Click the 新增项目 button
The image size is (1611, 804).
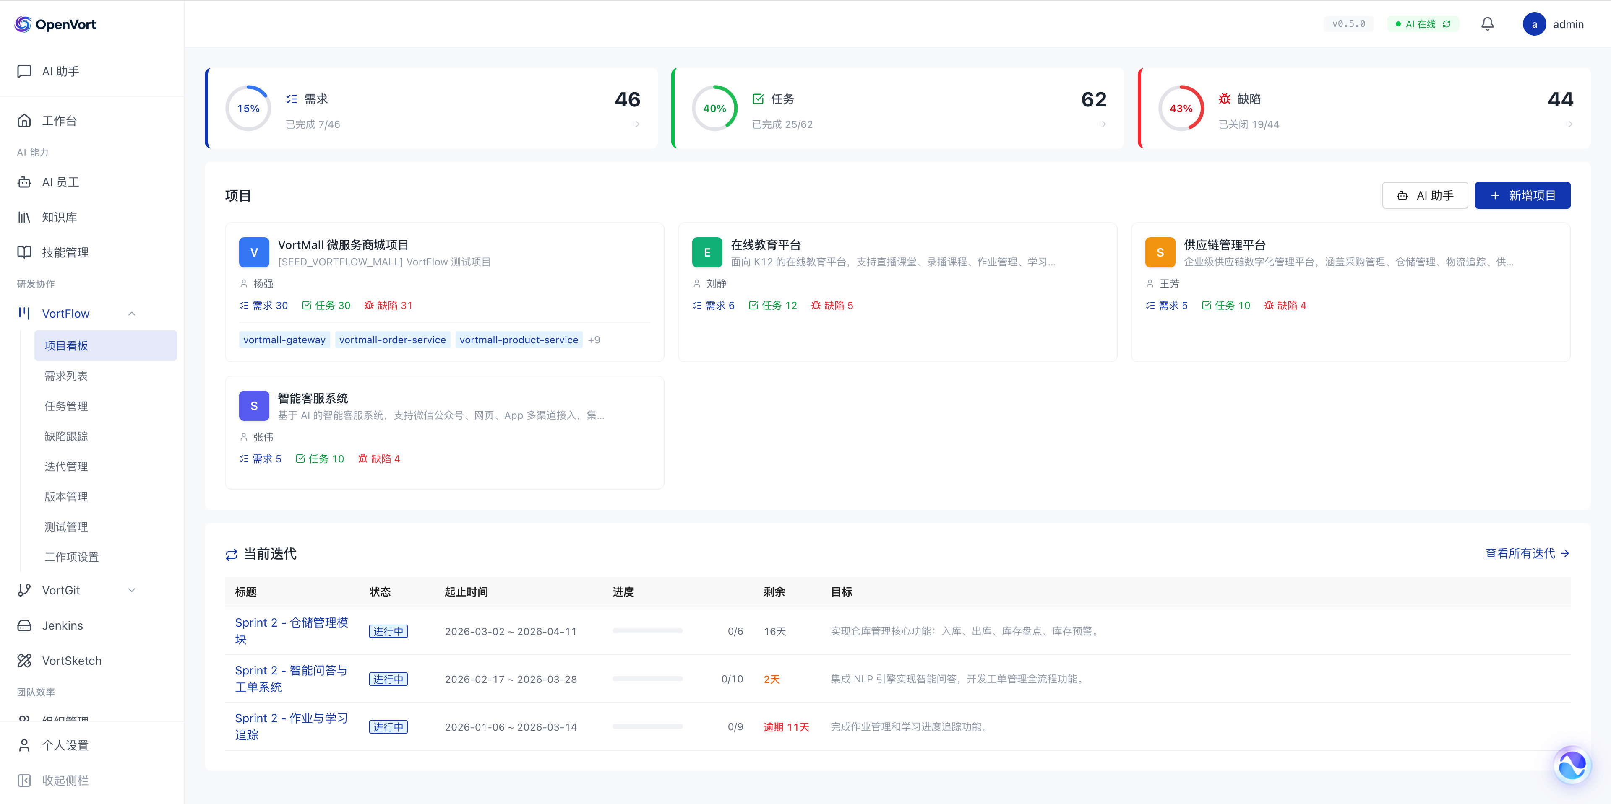coord(1522,195)
